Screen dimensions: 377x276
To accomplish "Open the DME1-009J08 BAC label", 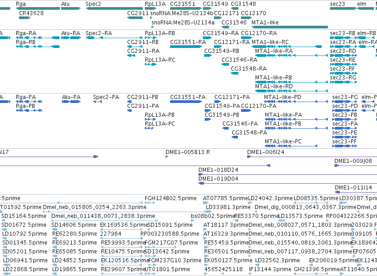I will 353,161.
